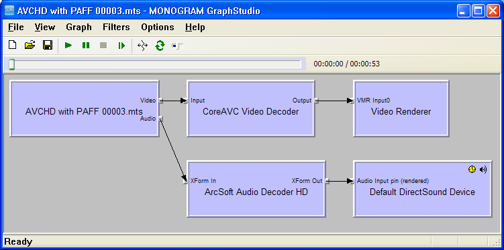Screen dimensions: 504x250
Task: Select the AVCHD with PAFF 00003.mts source filter
Action: [84, 109]
